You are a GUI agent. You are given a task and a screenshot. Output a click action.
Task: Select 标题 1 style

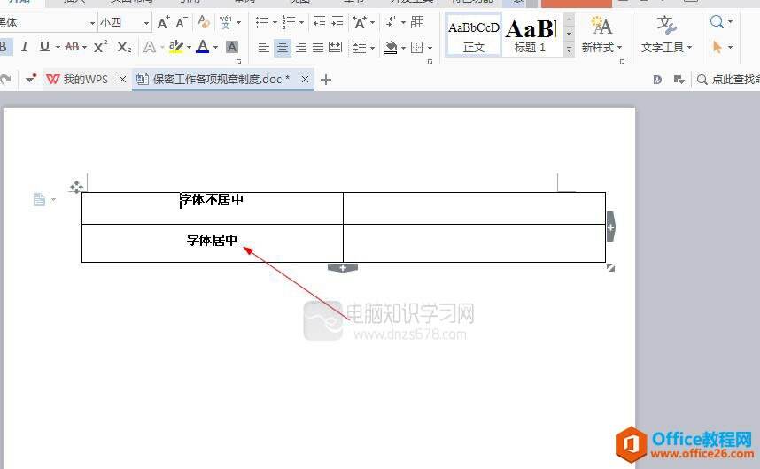pyautogui.click(x=531, y=35)
